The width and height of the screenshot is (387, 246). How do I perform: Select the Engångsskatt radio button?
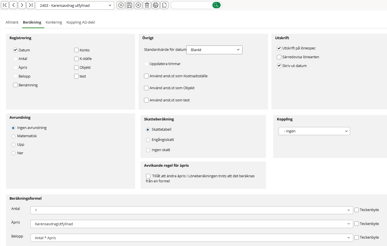click(148, 140)
